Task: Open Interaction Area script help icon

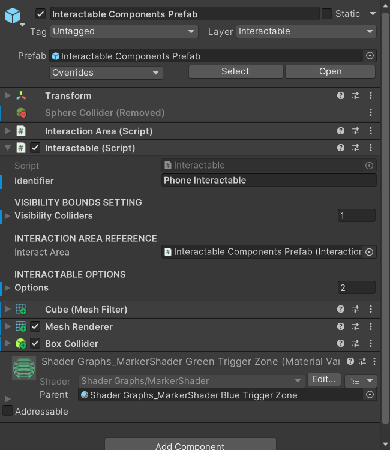Action: tap(341, 131)
